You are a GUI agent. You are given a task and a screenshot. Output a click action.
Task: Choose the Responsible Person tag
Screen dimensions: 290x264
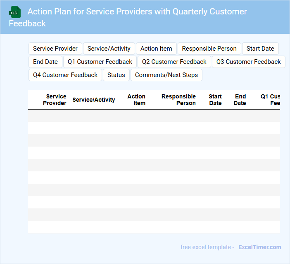click(209, 49)
